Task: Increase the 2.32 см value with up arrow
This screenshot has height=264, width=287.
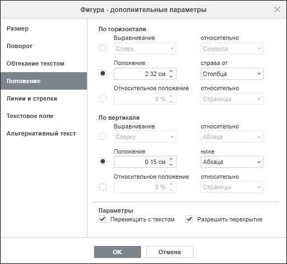Action: click(171, 71)
